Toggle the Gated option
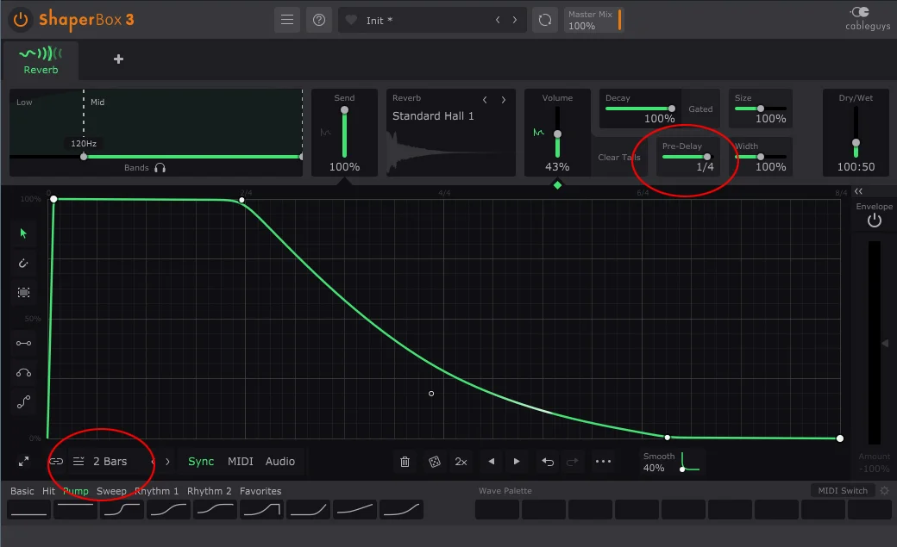Screen dimensions: 897x547 700,109
